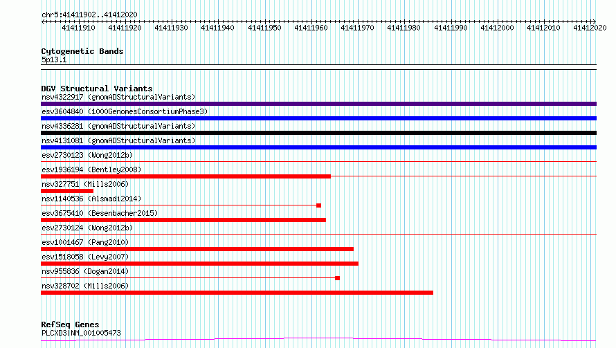The image size is (616, 348).
Task: Click ruler position 41411980
Action: click(x=404, y=28)
